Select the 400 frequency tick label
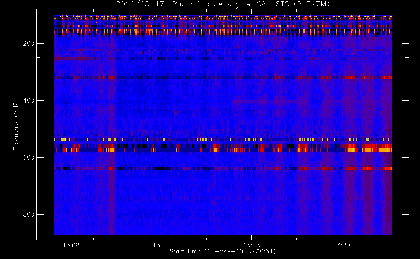Viewport: 420px width, 259px height. (x=29, y=100)
